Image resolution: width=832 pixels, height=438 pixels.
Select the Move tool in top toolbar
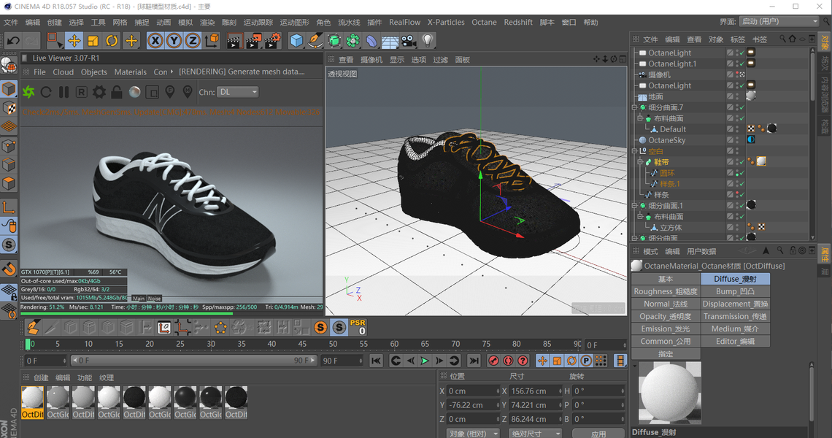(x=74, y=40)
